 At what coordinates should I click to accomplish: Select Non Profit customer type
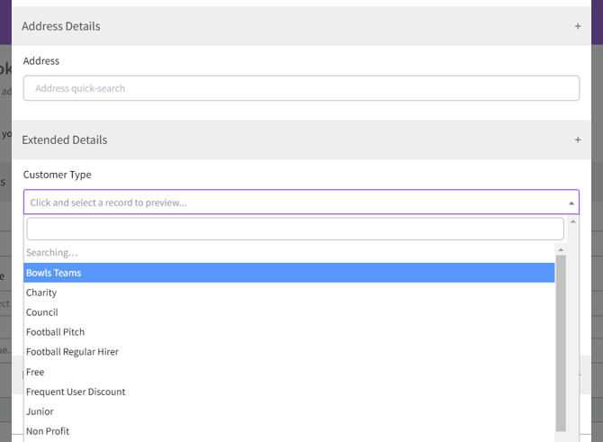[x=48, y=431]
